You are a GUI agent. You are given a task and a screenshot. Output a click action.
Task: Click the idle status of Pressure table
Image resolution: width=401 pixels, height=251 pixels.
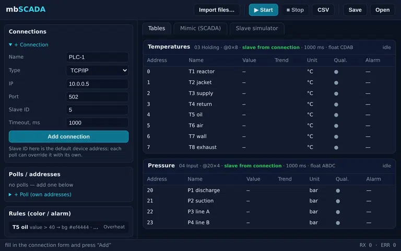tap(387, 166)
